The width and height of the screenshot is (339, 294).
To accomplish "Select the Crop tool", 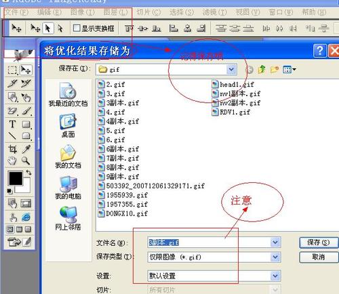I will click(12, 149).
